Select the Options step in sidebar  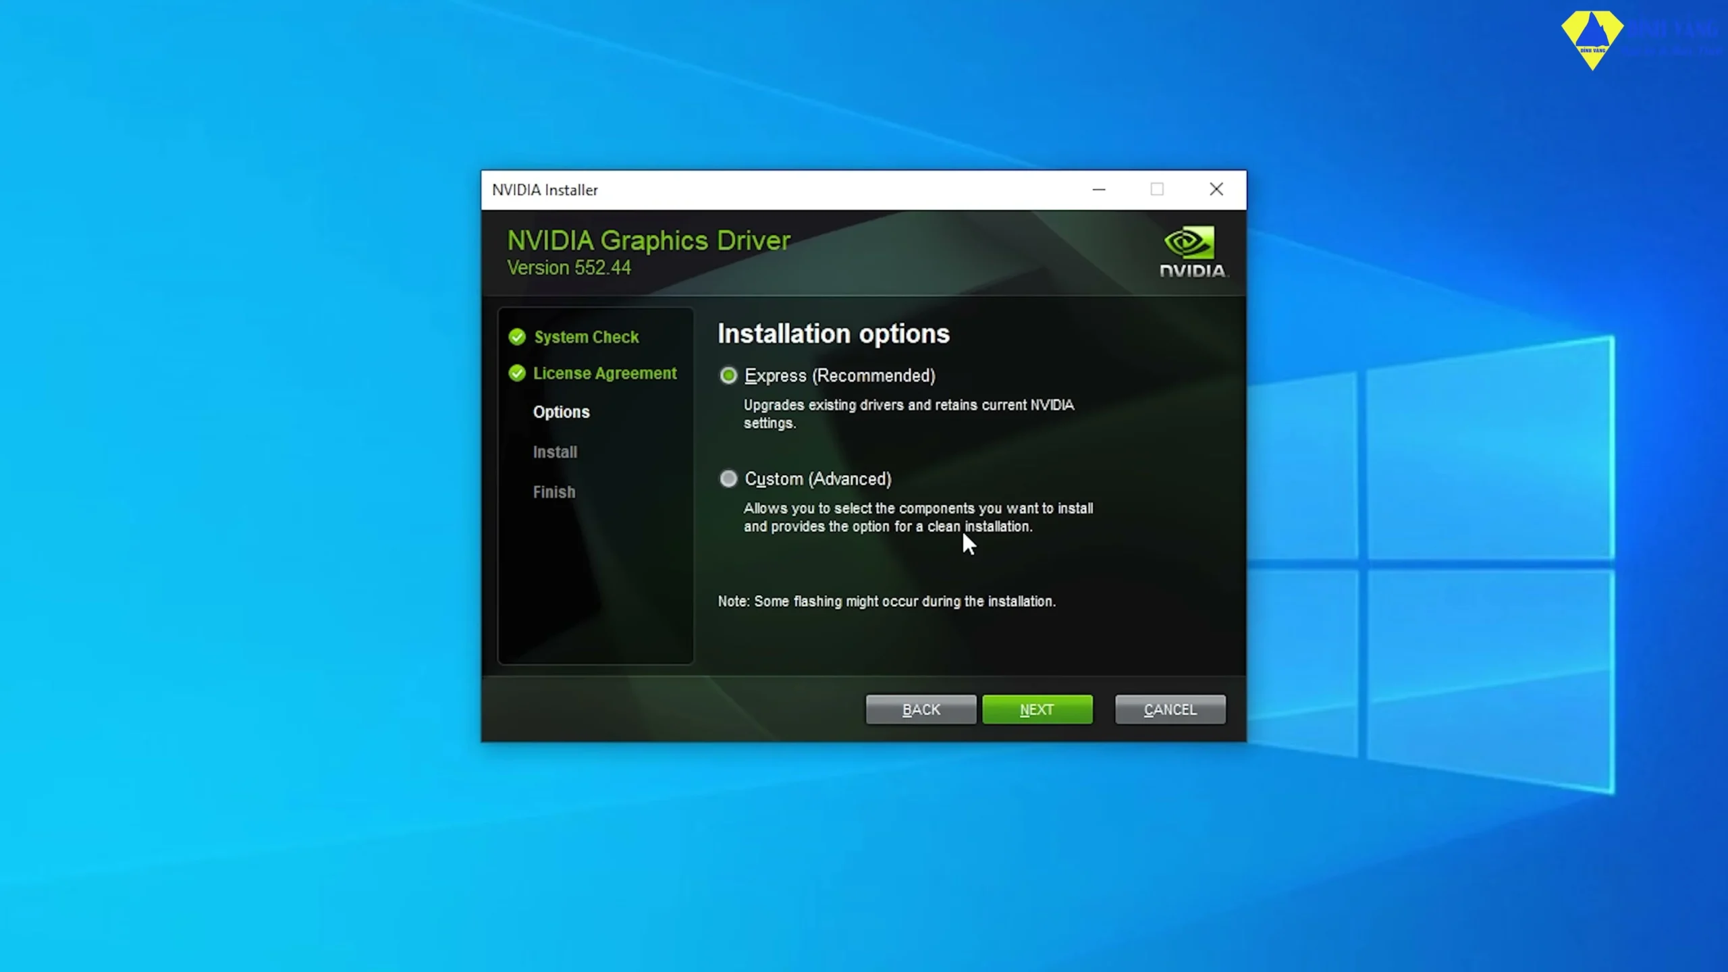(x=561, y=412)
